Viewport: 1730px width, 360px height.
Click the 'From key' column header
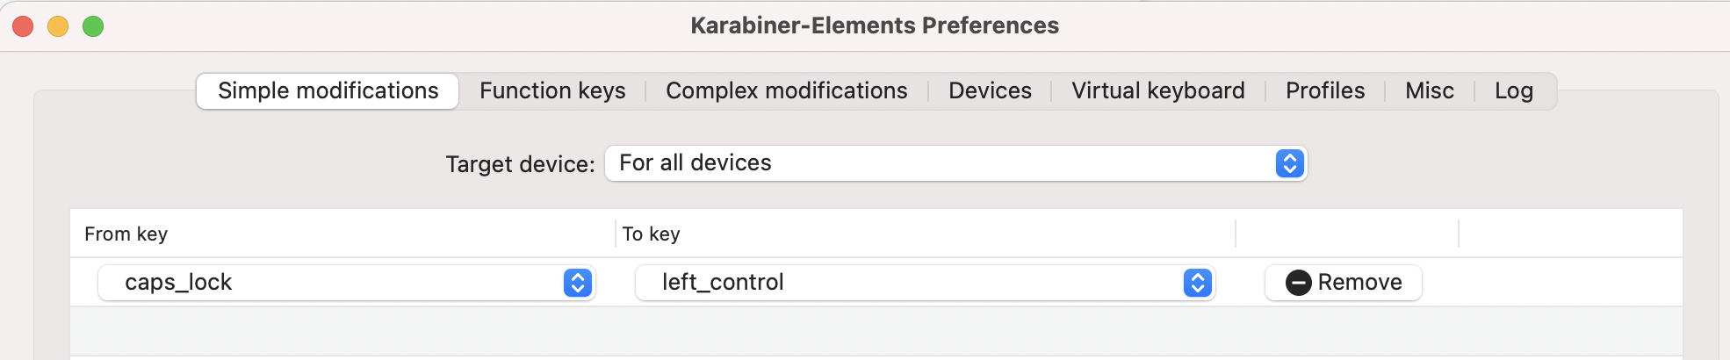pos(126,234)
